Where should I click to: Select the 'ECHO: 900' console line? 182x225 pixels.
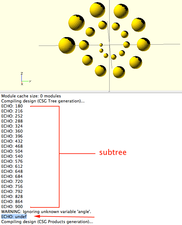pyautogui.click(x=12, y=207)
